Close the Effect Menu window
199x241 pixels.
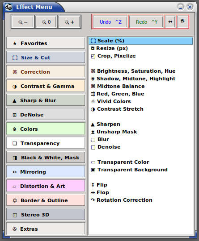point(190,7)
